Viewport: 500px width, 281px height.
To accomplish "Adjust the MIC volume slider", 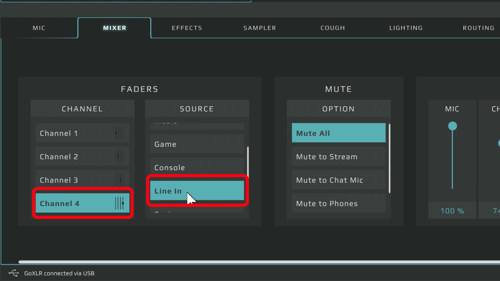I will click(452, 126).
